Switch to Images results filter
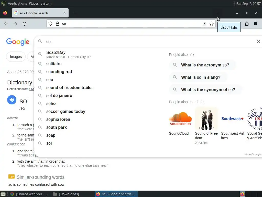The height and width of the screenshot is (197, 262). pos(16,57)
